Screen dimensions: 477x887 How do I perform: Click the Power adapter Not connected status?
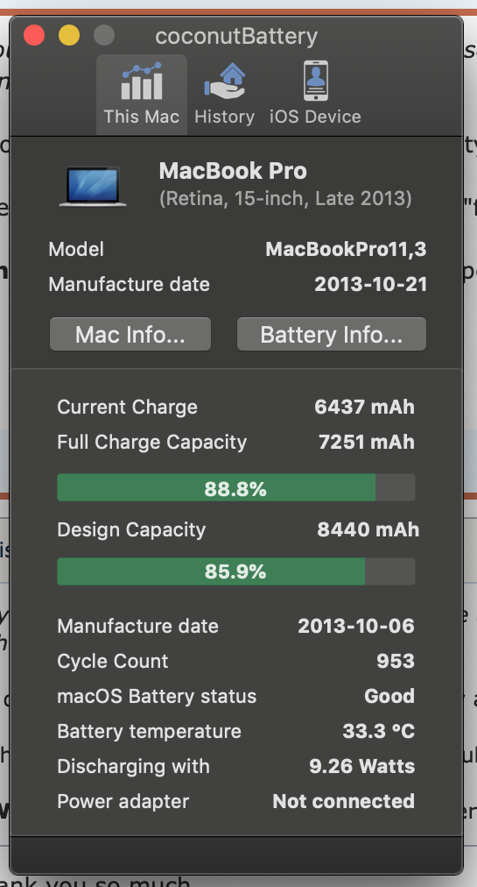[344, 801]
